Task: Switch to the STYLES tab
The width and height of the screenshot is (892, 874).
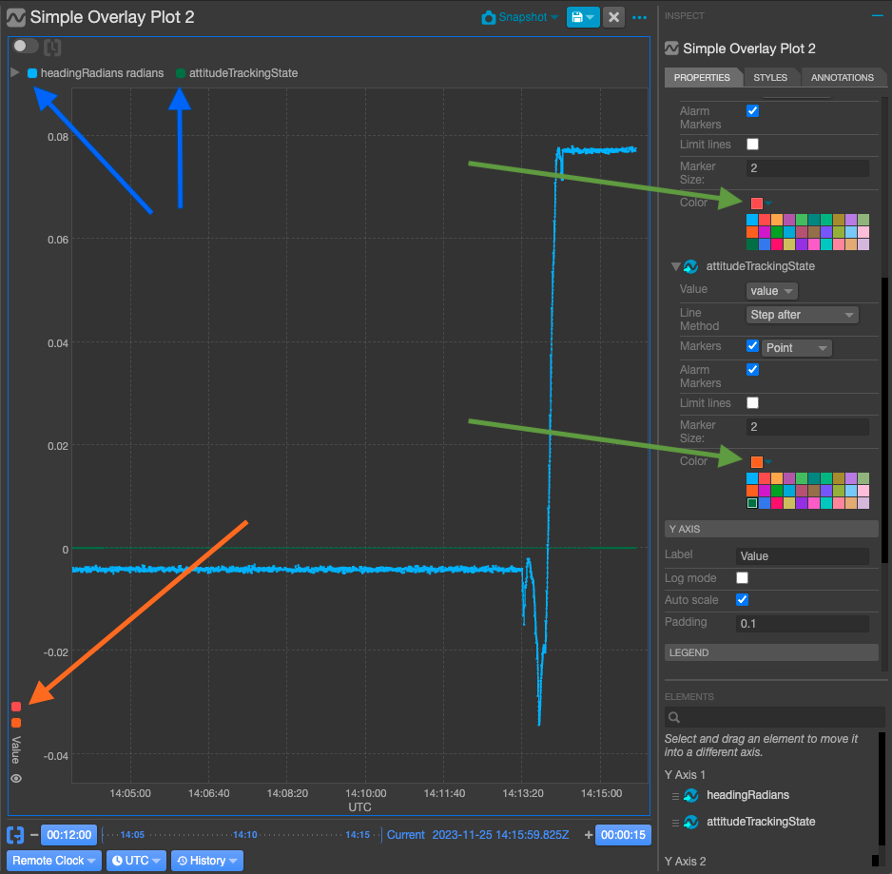Action: tap(770, 77)
